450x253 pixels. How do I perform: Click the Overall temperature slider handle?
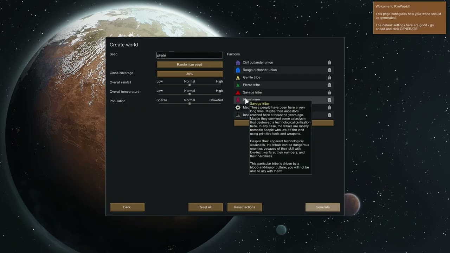coord(189,94)
